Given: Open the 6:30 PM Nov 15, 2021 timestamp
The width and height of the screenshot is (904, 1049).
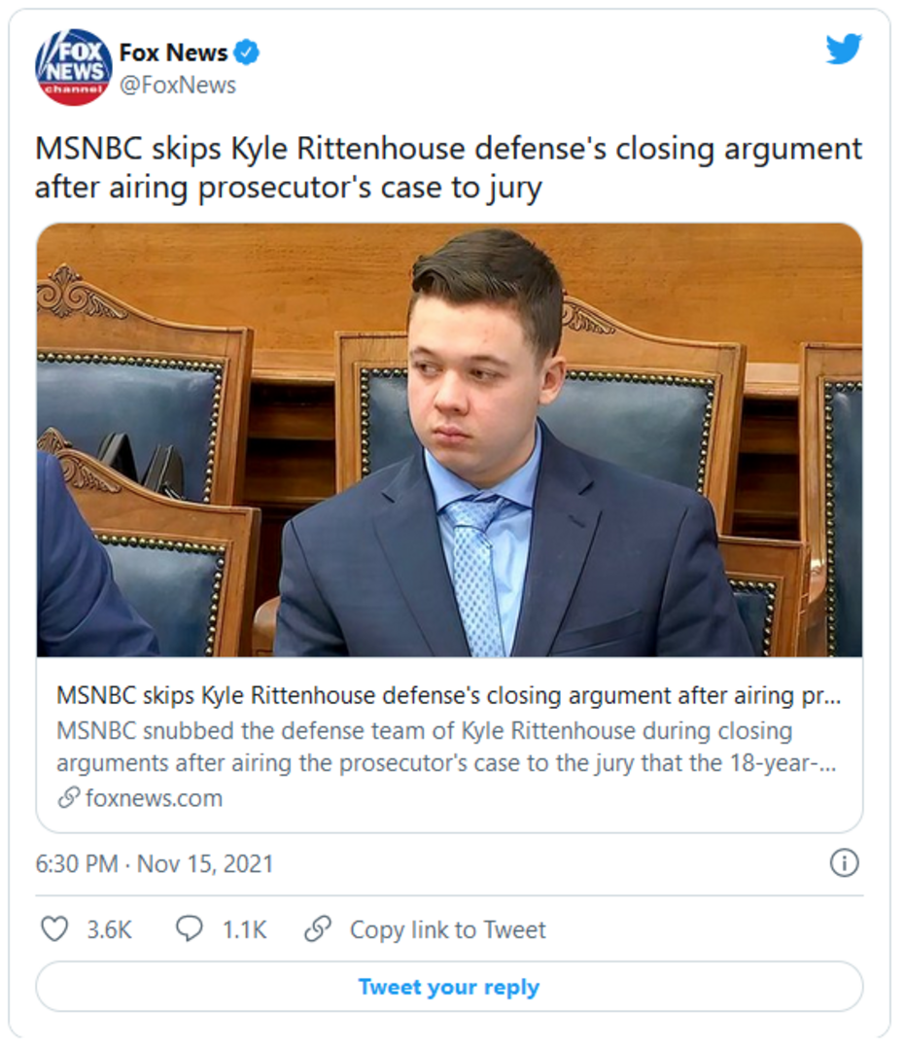Looking at the screenshot, I should pyautogui.click(x=155, y=863).
